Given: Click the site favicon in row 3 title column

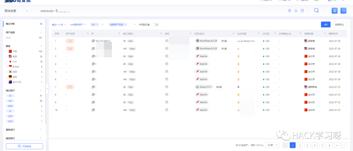Looking at the screenshot, I should point(238,56).
